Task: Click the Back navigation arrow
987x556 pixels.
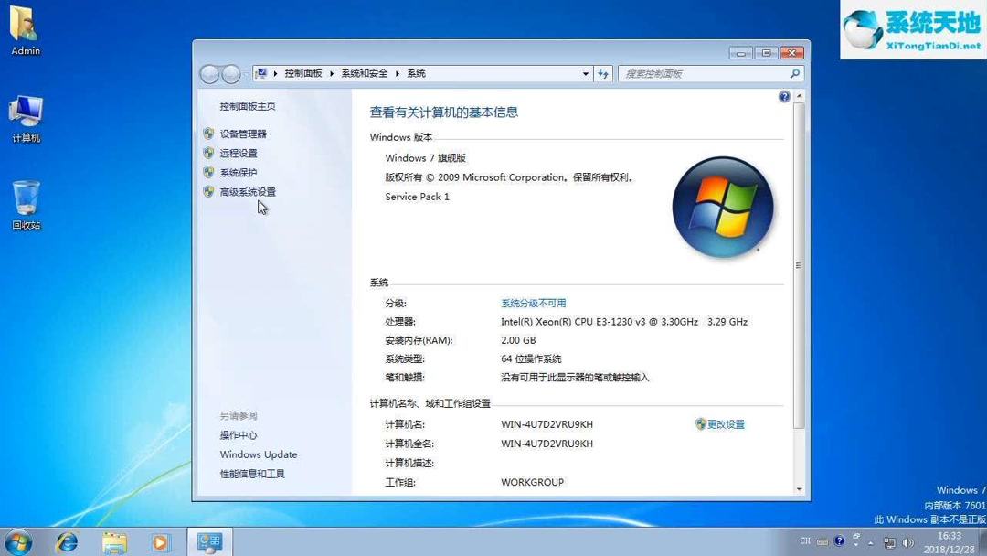Action: 210,73
